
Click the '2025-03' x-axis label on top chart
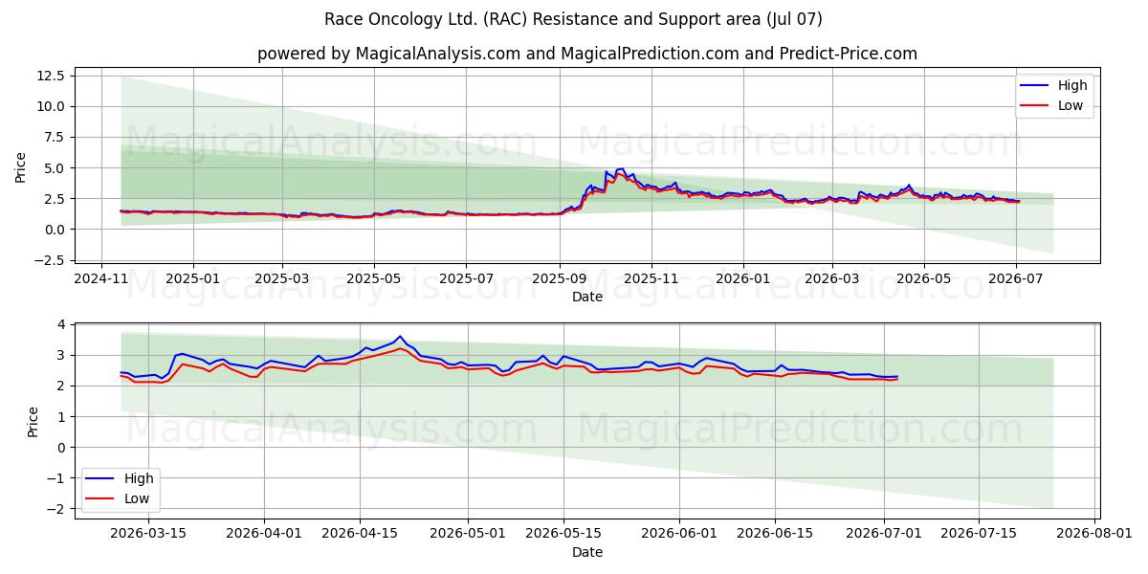282,278
